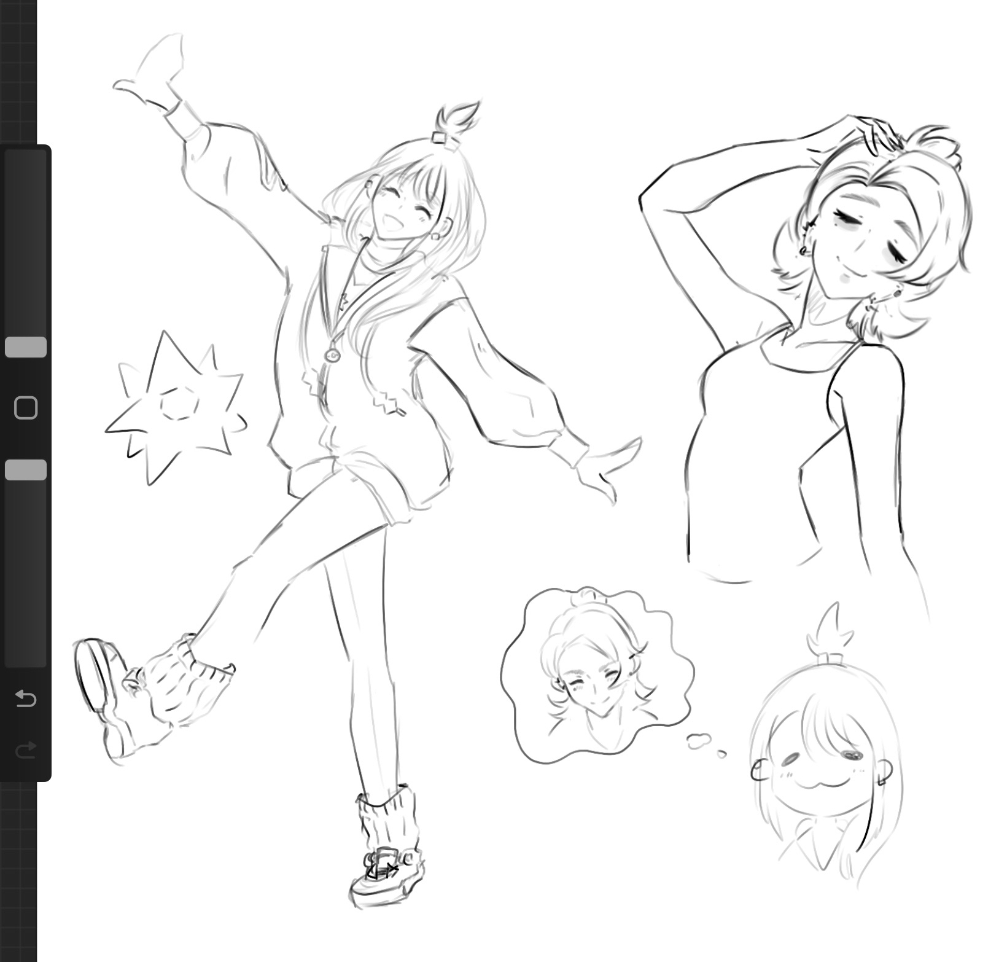Tap the redo arrow in the sidebar
The width and height of the screenshot is (1007, 962).
click(x=25, y=750)
